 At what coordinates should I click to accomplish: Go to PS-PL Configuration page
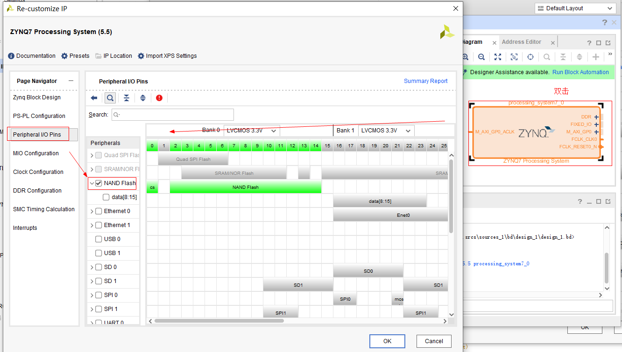coord(39,116)
